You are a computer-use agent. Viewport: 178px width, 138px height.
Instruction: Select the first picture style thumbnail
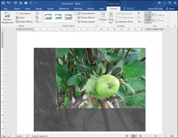click(49, 17)
